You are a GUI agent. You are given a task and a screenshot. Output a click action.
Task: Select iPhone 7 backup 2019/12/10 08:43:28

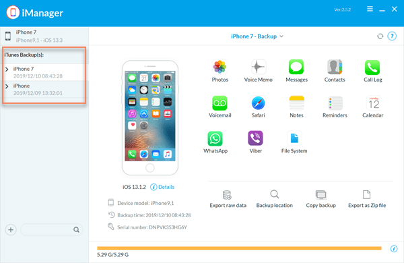click(x=44, y=72)
